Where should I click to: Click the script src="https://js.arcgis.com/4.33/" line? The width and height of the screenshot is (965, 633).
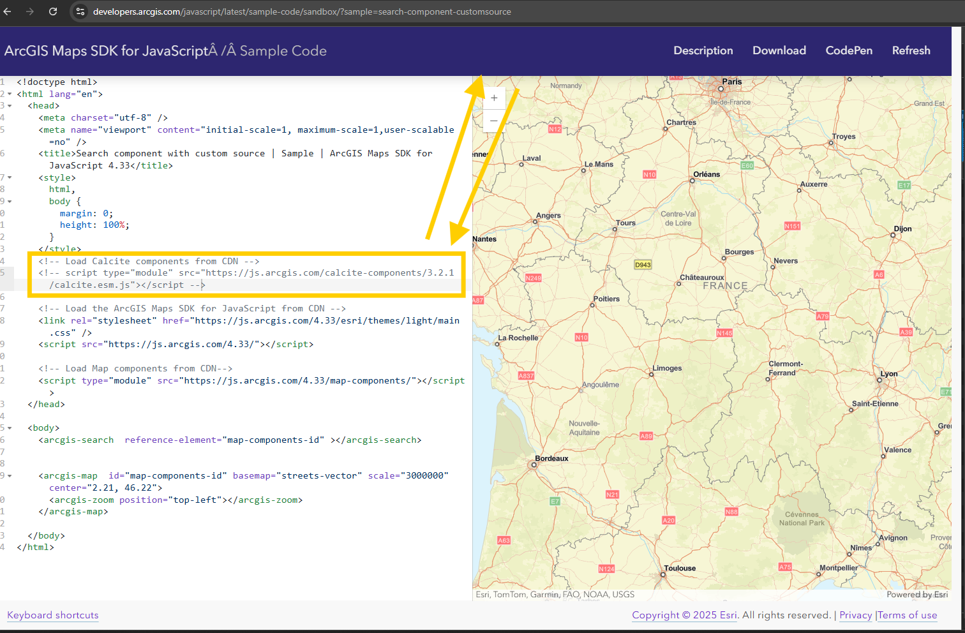pos(176,345)
